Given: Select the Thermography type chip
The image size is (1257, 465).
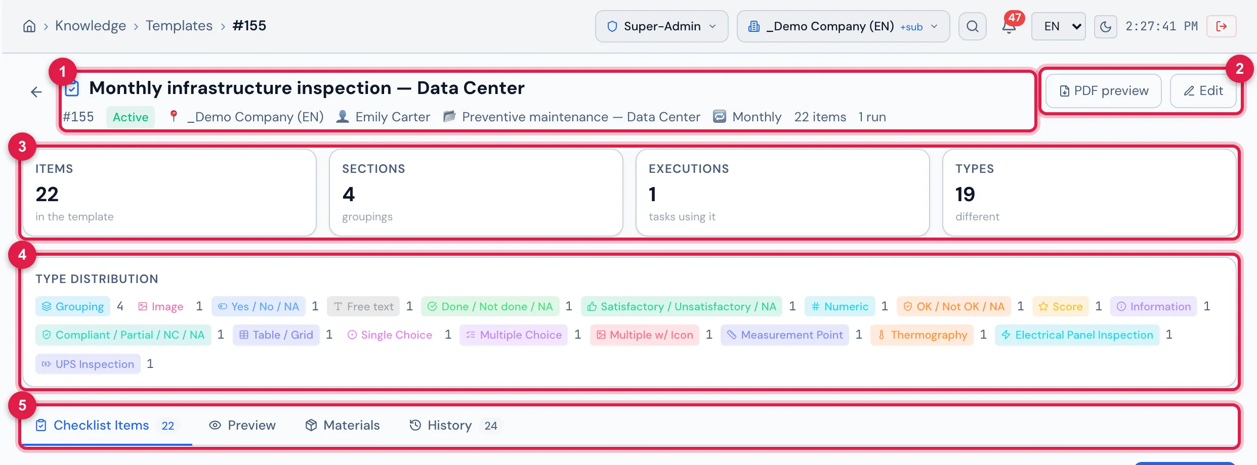Looking at the screenshot, I should pos(922,335).
